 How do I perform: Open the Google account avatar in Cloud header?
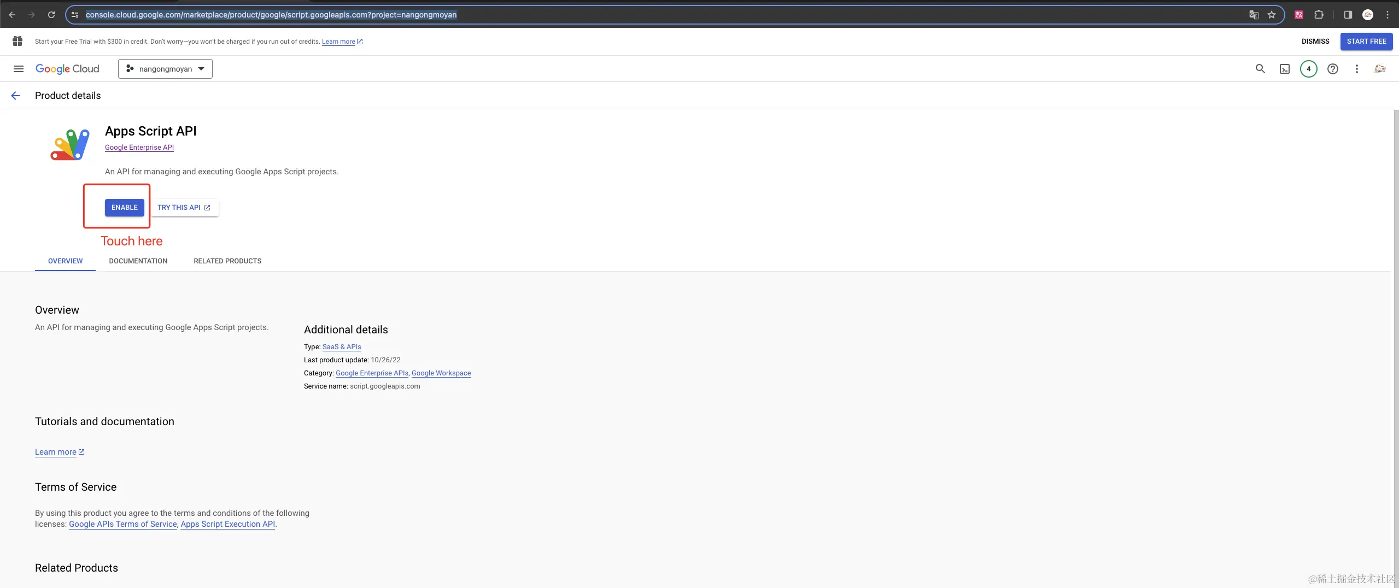[x=1380, y=69]
